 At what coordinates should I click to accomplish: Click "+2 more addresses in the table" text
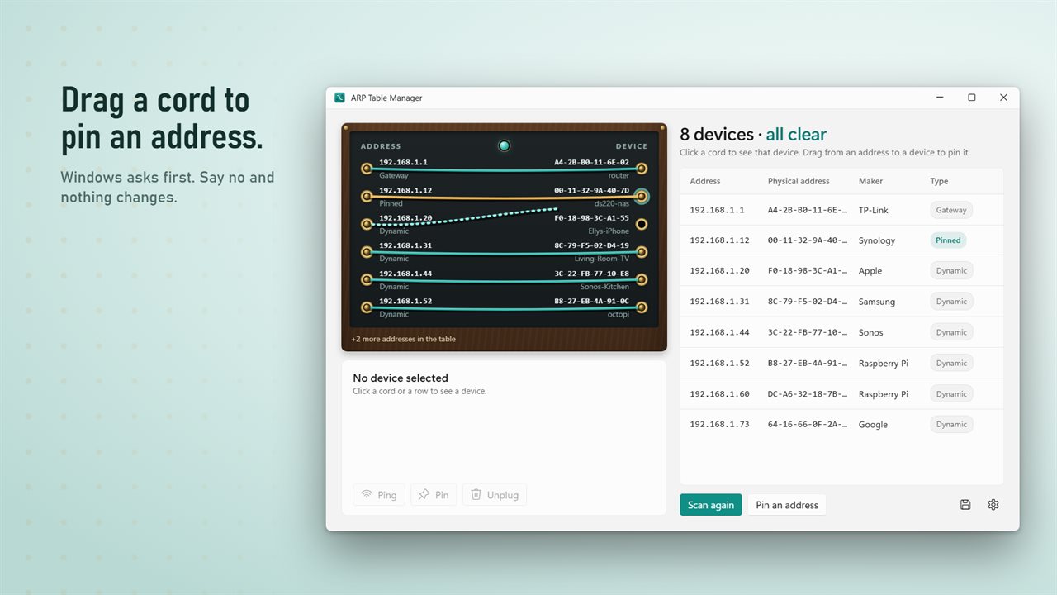tap(403, 339)
